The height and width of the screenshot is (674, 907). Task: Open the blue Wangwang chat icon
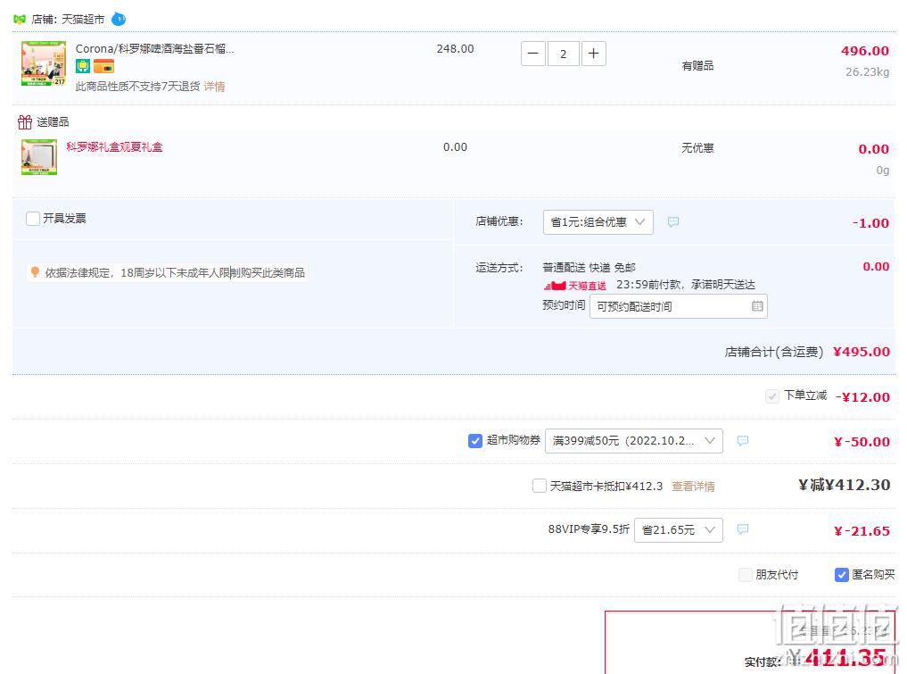[119, 19]
